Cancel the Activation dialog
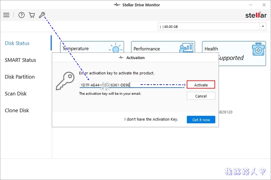This screenshot has height=180, width=271. coord(201,96)
